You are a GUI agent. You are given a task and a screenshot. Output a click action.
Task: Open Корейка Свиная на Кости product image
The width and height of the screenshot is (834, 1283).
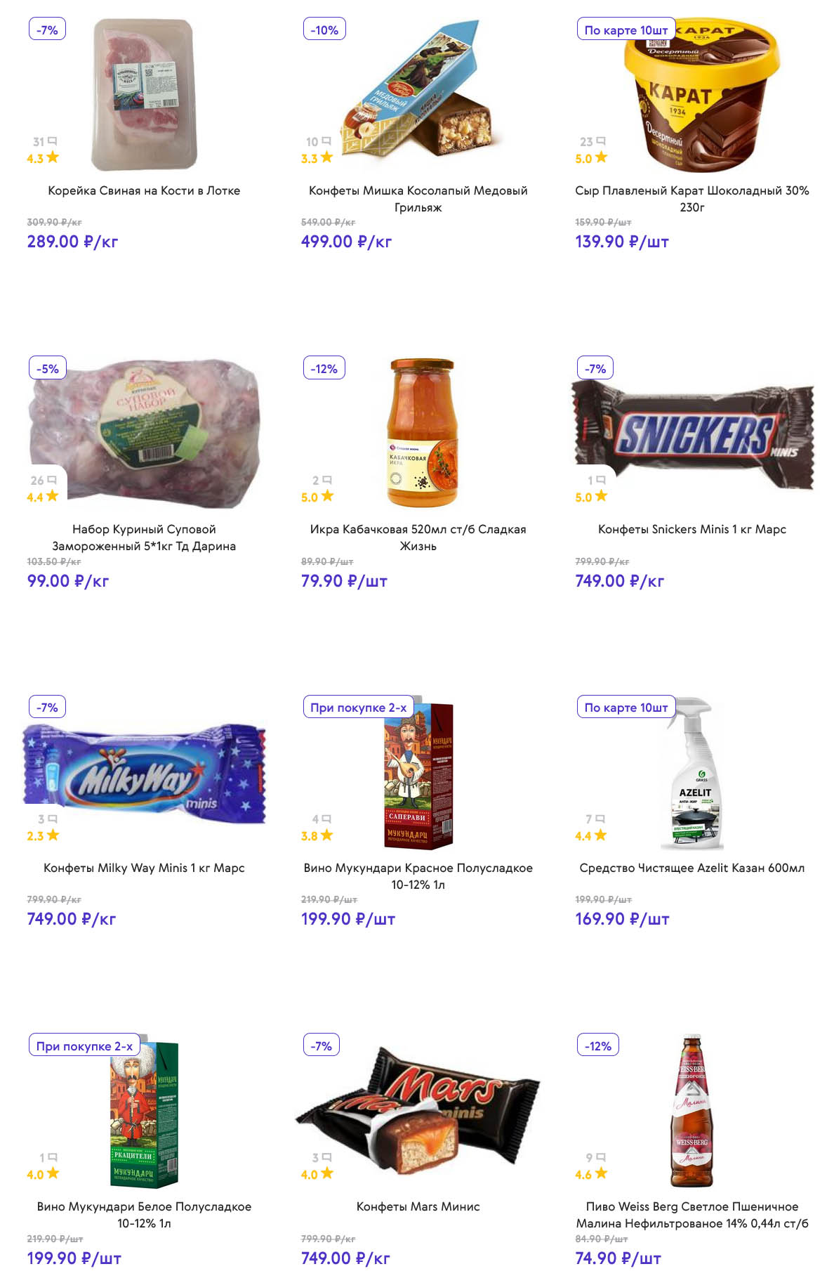(x=144, y=95)
